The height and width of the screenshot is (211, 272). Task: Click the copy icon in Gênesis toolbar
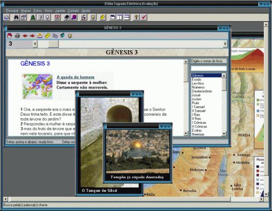55,36
